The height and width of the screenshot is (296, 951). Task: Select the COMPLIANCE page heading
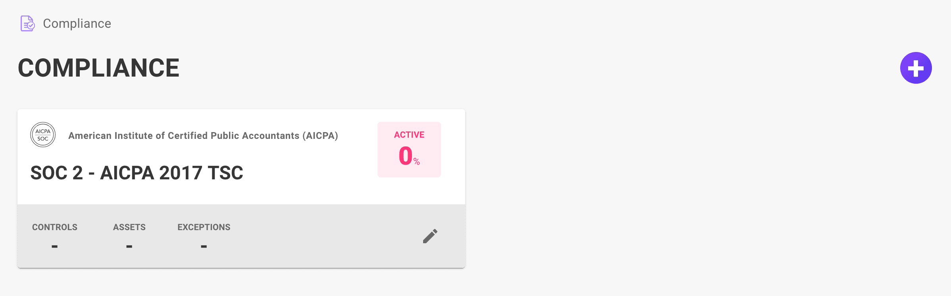(98, 67)
